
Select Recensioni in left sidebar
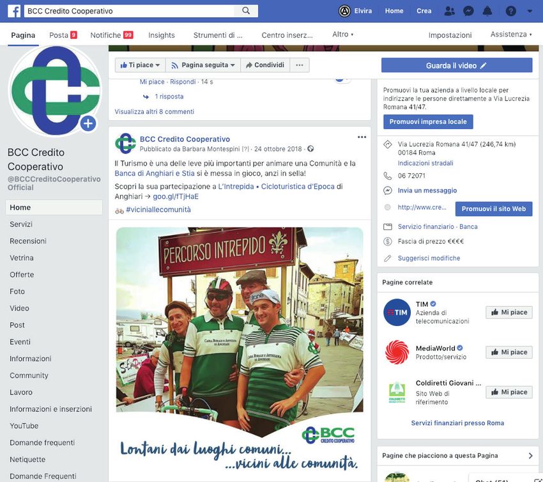click(x=28, y=241)
